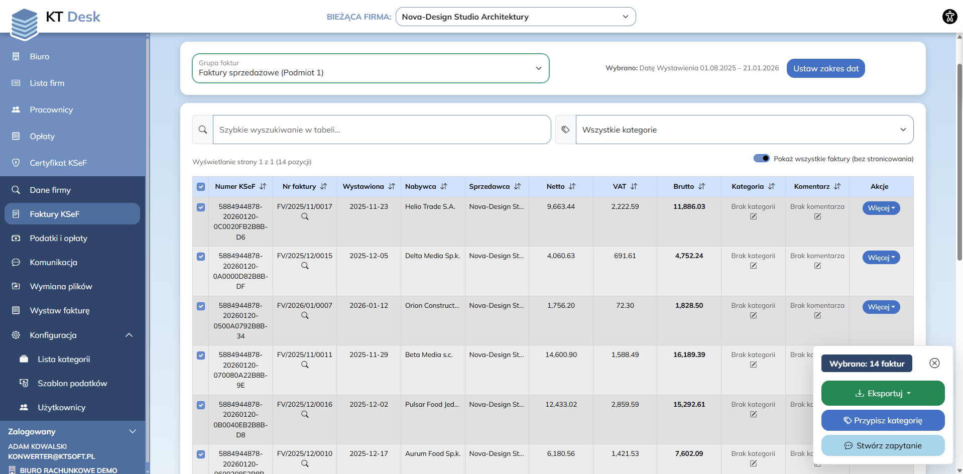Focus the quick table search field
Viewport: 963px width, 474px height.
point(382,130)
